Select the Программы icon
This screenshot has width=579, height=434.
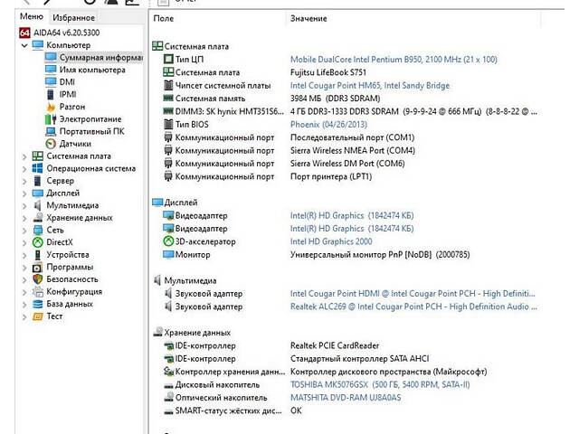38,267
